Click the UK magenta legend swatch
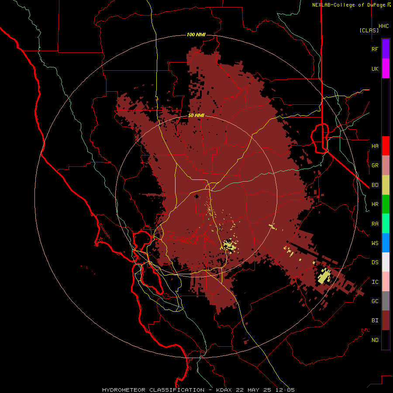The height and width of the screenshot is (393, 393). click(x=386, y=69)
